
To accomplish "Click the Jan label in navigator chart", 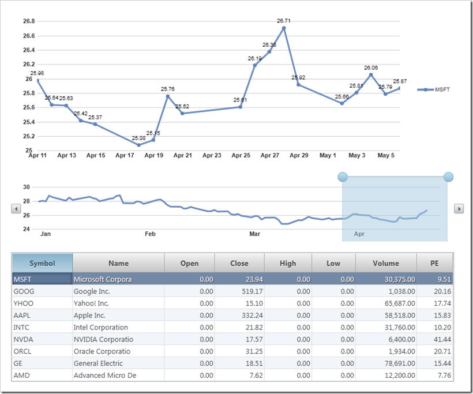I will (x=46, y=234).
